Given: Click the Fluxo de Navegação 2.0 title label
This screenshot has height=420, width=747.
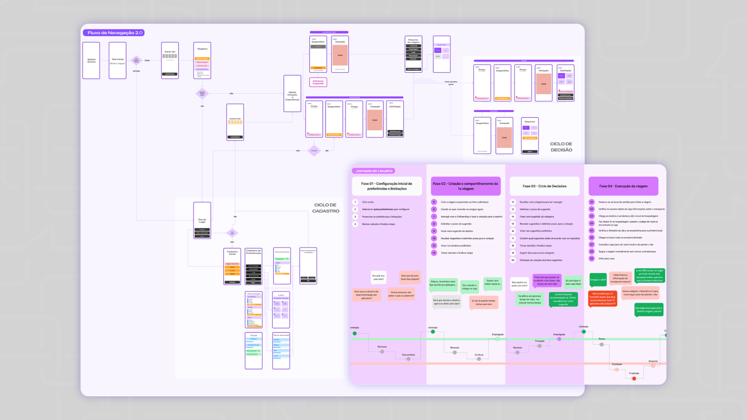Looking at the screenshot, I should tap(114, 33).
